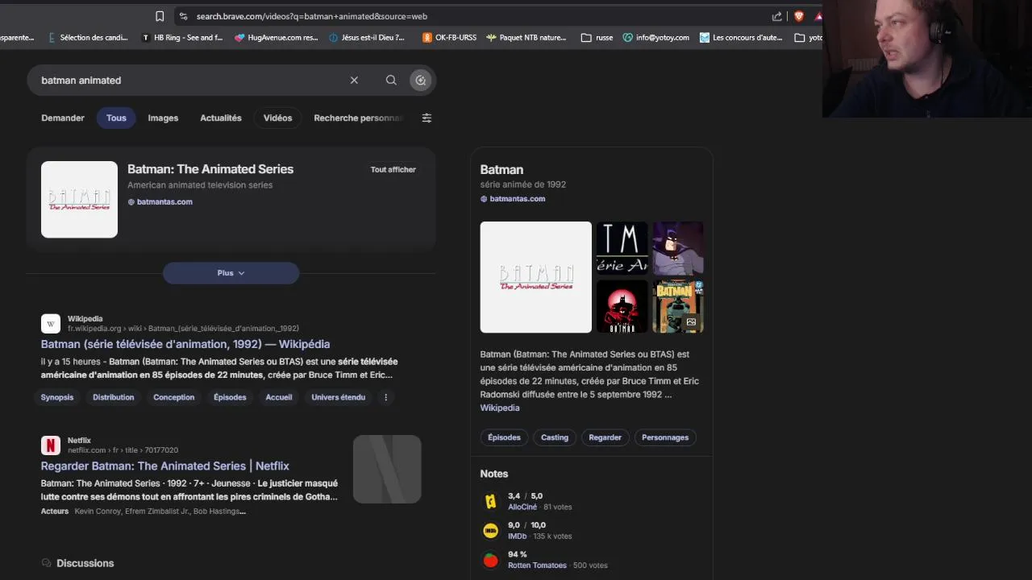Viewport: 1032px width, 580px height.
Task: Open Recherche personnalisée tab
Action: (x=358, y=118)
